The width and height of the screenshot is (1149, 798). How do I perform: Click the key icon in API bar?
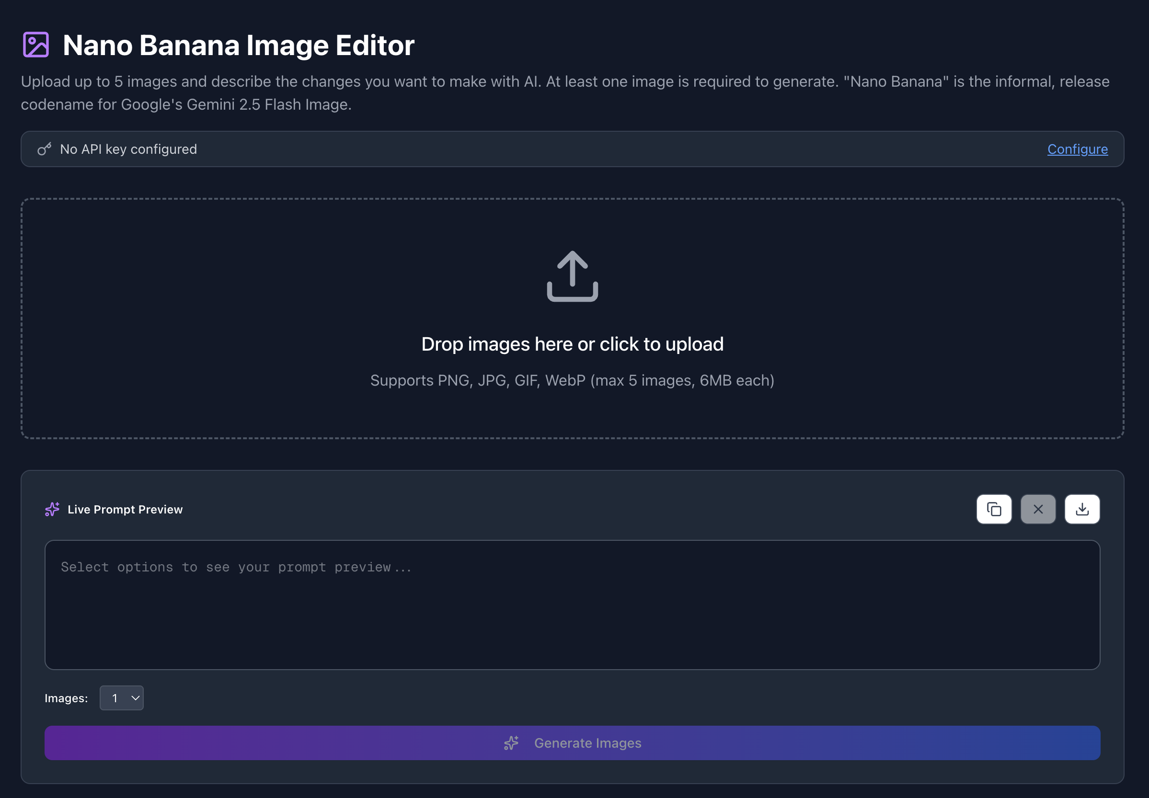pos(44,149)
